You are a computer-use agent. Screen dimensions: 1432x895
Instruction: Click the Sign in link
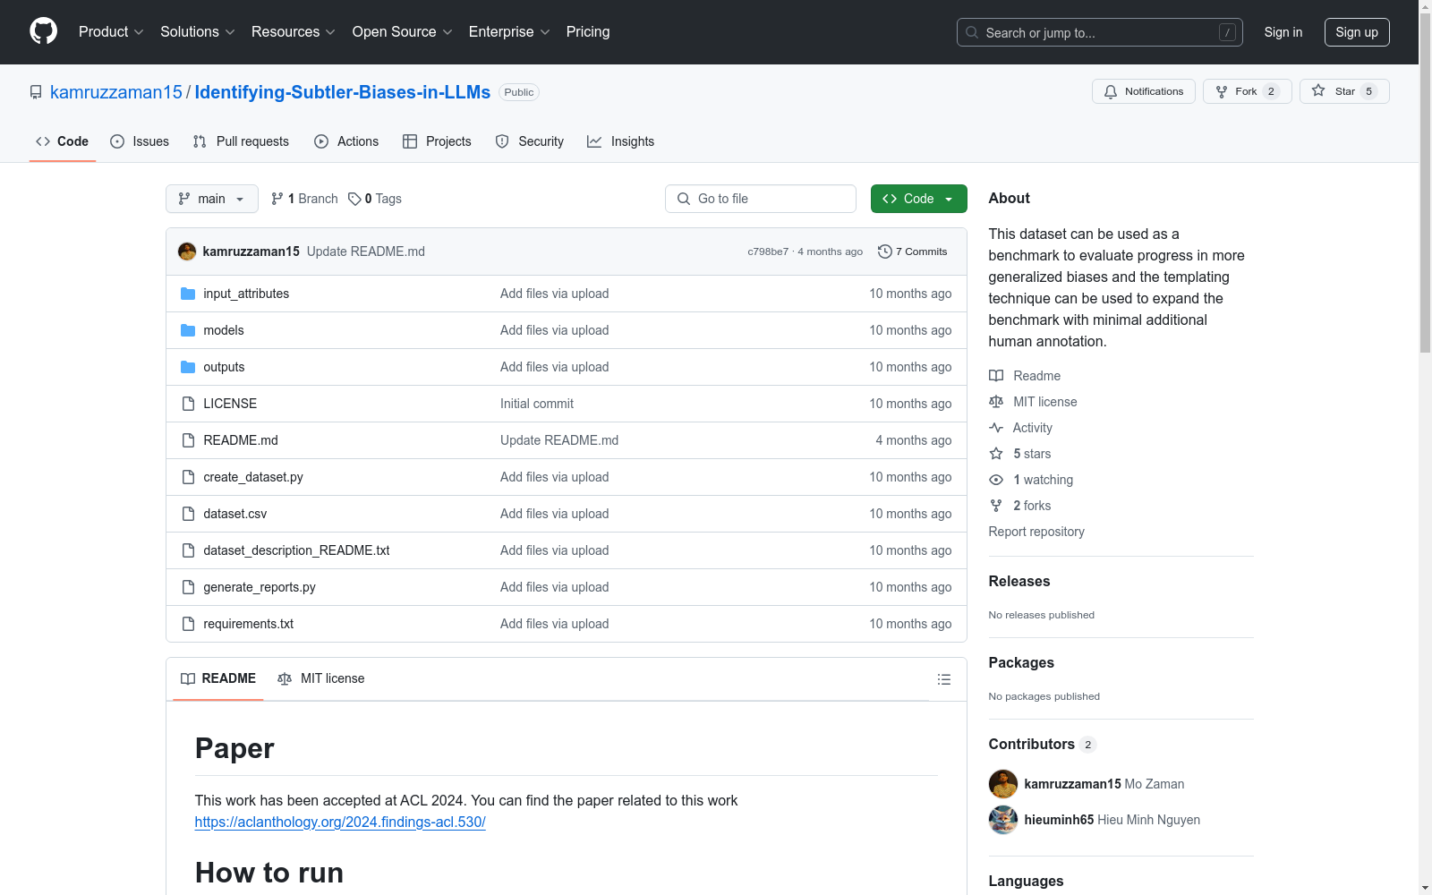point(1283,32)
